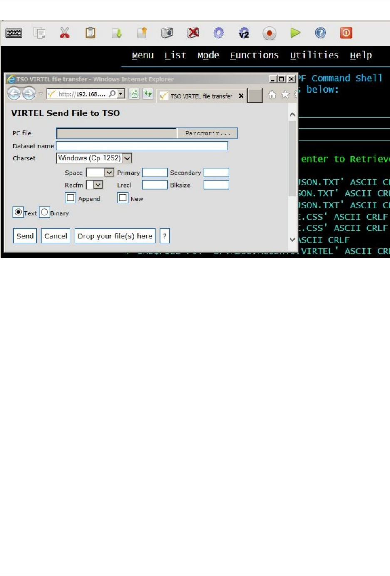
Task: Select the Binary transfer radio button
Action: click(x=45, y=212)
